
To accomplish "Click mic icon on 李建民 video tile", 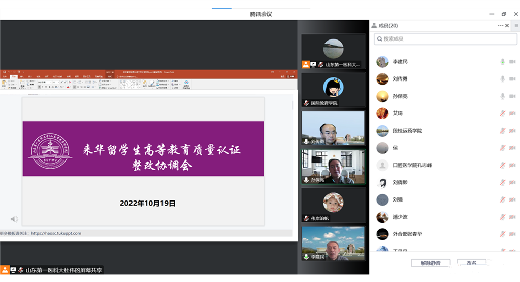I will point(306,257).
